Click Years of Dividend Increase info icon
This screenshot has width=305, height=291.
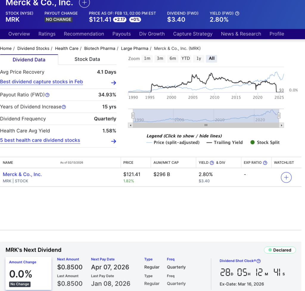pos(64,107)
